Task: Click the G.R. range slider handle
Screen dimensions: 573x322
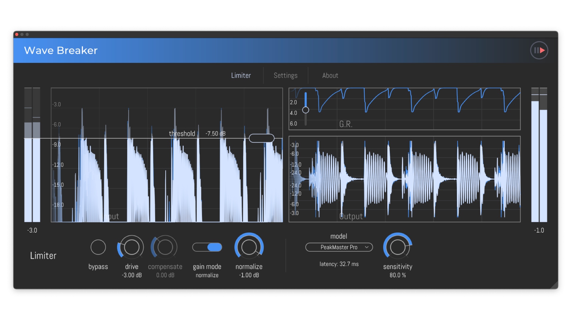Action: (306, 110)
